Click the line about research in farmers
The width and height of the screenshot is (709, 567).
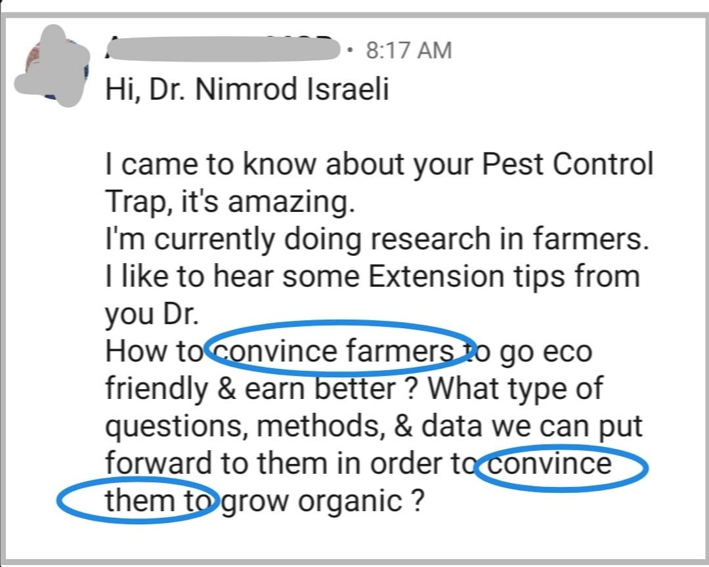377,240
